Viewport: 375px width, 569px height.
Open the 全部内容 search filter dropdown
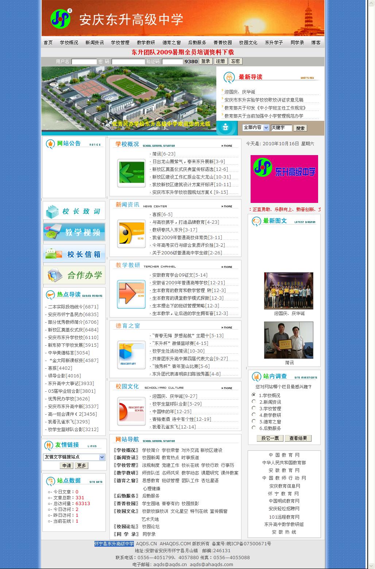[x=255, y=128]
